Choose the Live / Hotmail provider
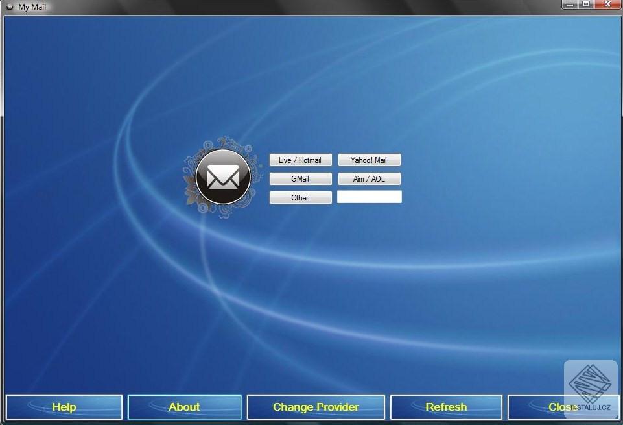Screen dimensions: 623x425 pos(300,160)
